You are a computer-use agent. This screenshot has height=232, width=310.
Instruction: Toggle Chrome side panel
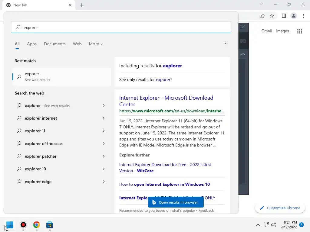(284, 16)
